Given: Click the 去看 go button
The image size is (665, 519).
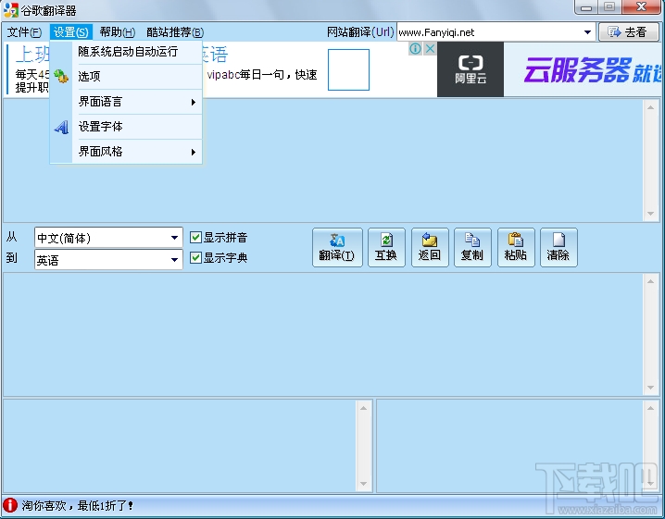Looking at the screenshot, I should click(629, 32).
